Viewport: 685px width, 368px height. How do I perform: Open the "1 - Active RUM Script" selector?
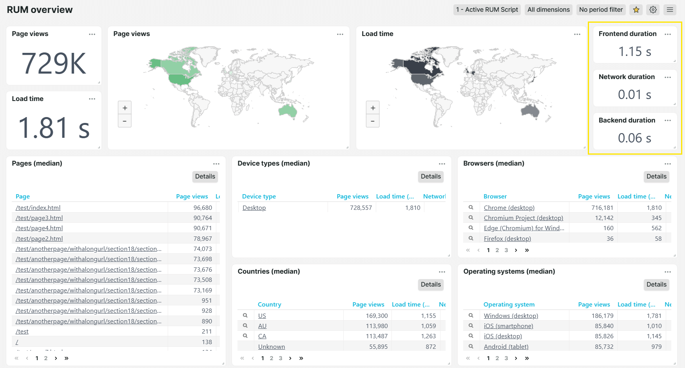pyautogui.click(x=487, y=9)
